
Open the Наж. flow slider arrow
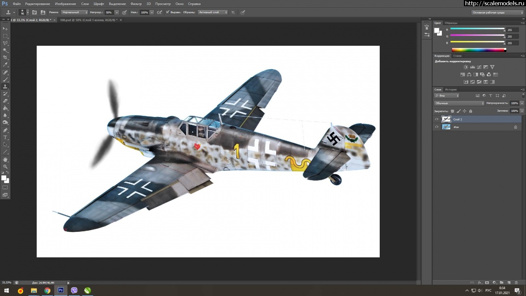pyautogui.click(x=152, y=12)
